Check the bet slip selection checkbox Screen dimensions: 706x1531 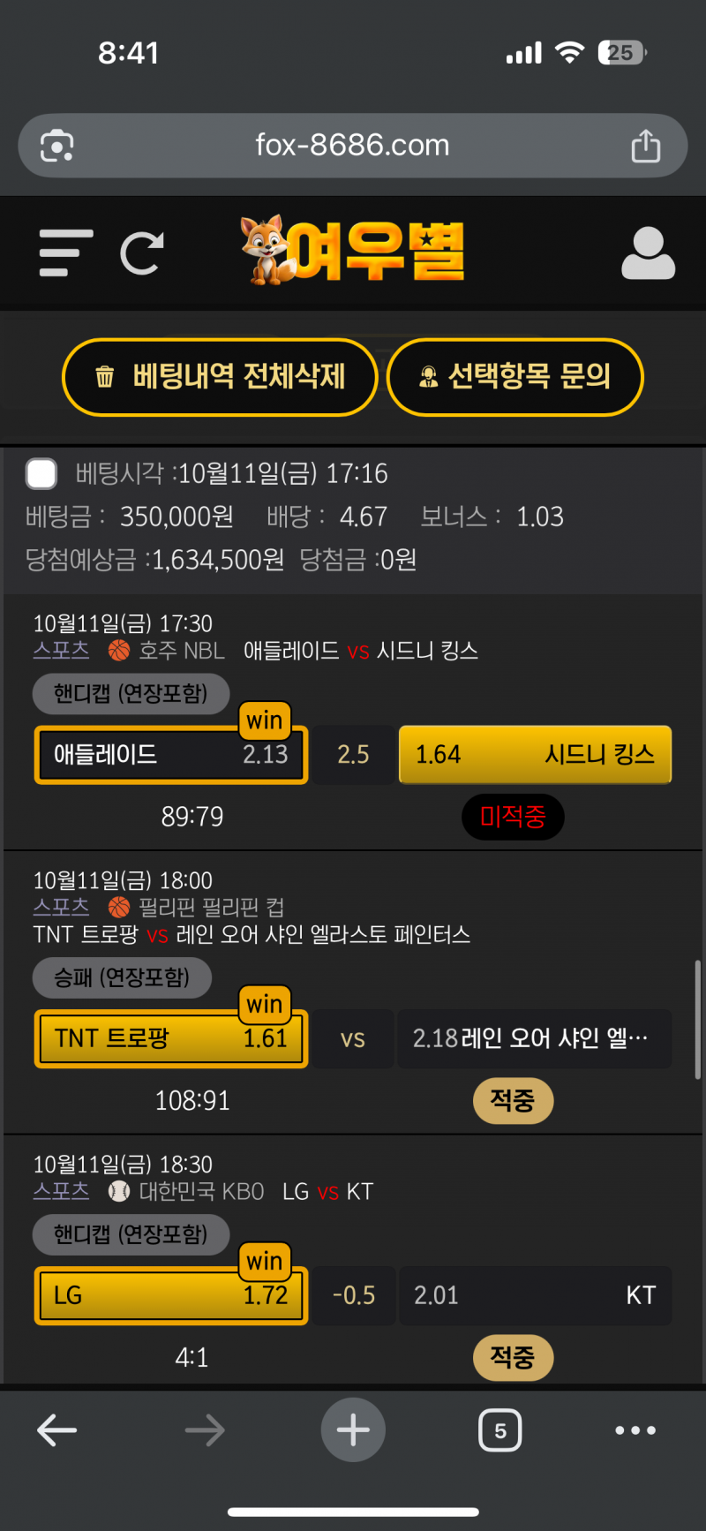point(41,473)
